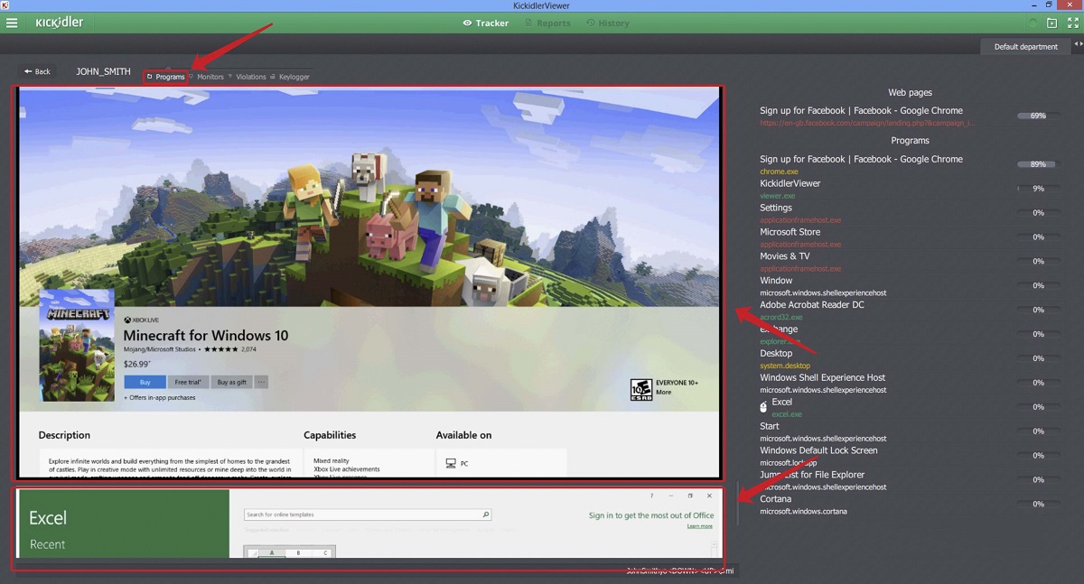Select the Start program row
This screenshot has width=1084, height=584.
tap(910, 431)
